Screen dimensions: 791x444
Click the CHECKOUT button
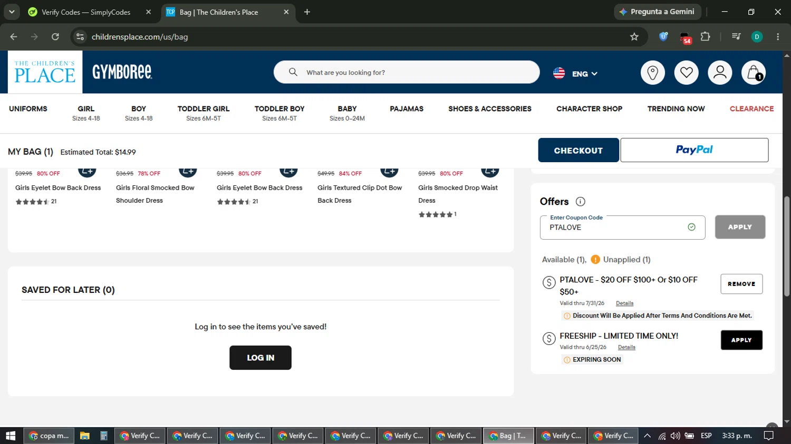click(578, 150)
